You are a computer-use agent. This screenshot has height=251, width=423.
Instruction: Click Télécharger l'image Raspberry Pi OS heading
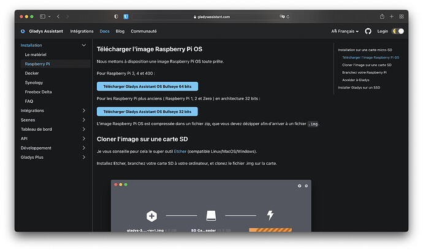[x=150, y=49]
